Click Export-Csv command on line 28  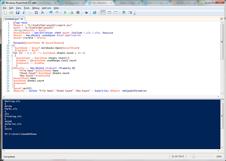click(x=102, y=91)
